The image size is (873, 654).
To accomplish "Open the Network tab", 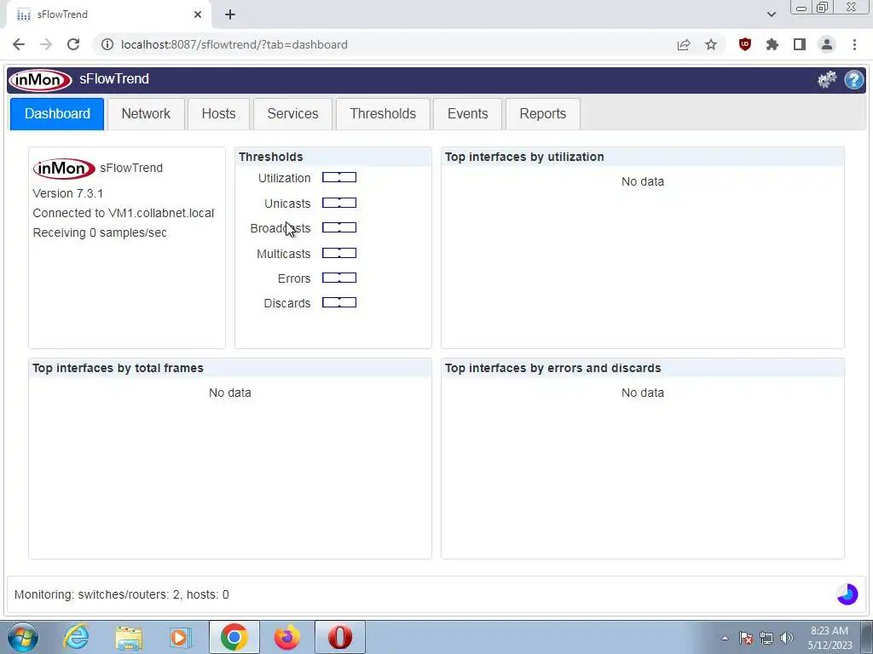I will (146, 114).
